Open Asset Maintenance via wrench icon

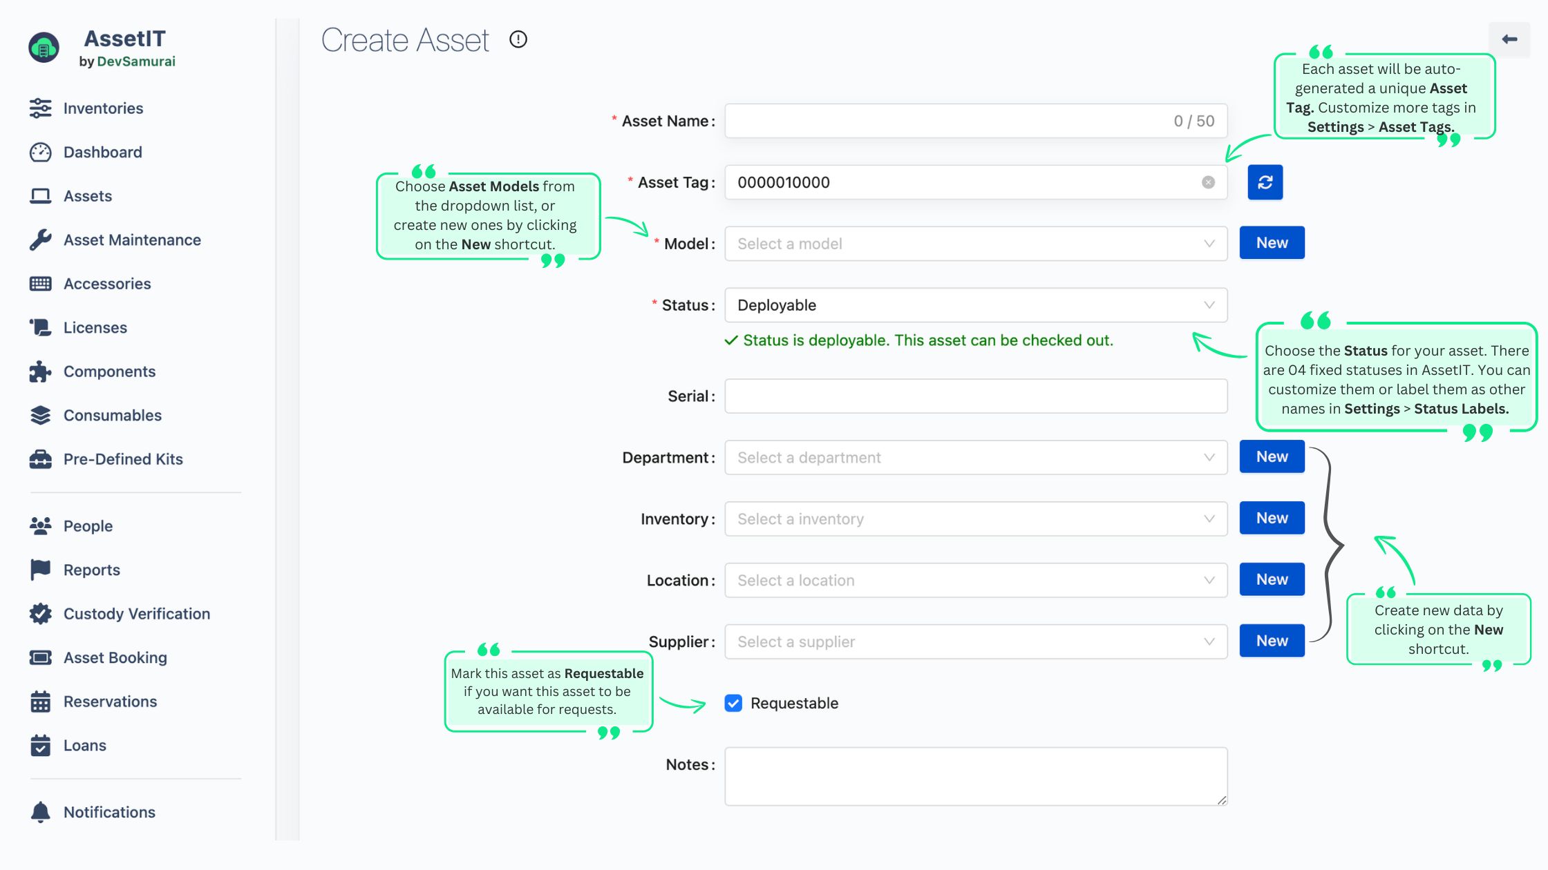coord(41,240)
